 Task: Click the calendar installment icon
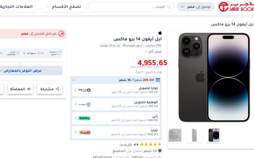158,80
